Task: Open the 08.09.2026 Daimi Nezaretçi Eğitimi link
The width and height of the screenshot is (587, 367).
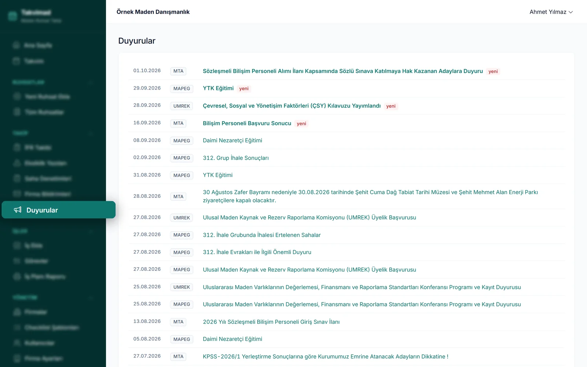Action: click(233, 141)
